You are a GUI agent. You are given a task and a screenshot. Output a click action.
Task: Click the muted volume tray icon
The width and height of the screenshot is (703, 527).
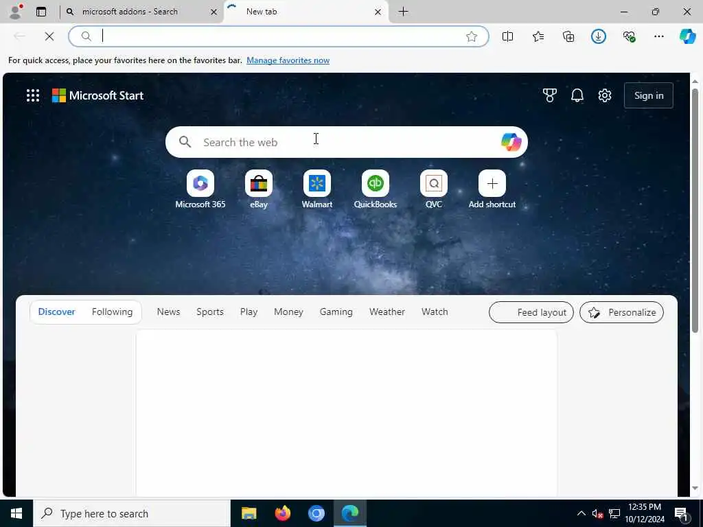(597, 513)
